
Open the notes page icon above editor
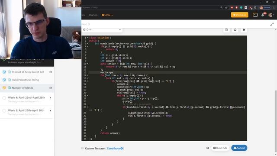tap(226, 30)
